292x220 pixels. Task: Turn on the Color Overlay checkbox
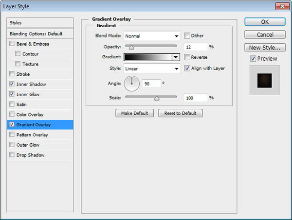(x=12, y=114)
